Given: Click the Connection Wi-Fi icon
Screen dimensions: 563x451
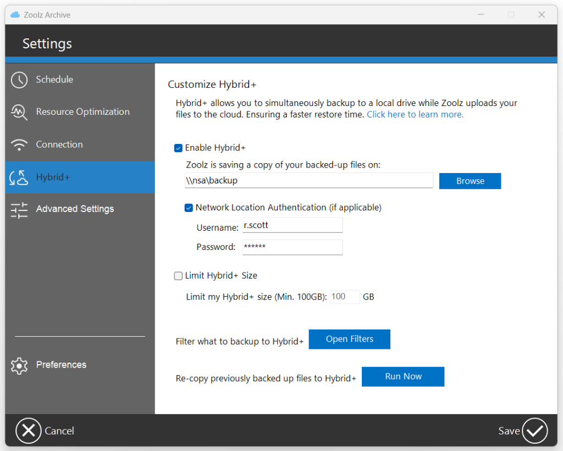Looking at the screenshot, I should click(19, 145).
